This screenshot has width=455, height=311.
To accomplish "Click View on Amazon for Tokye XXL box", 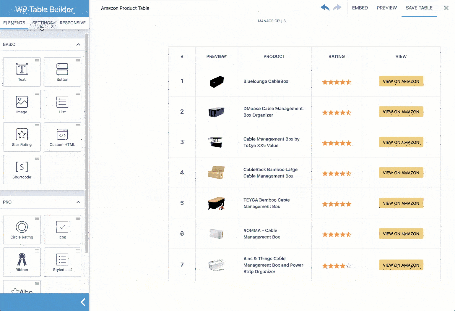I will click(x=401, y=142).
